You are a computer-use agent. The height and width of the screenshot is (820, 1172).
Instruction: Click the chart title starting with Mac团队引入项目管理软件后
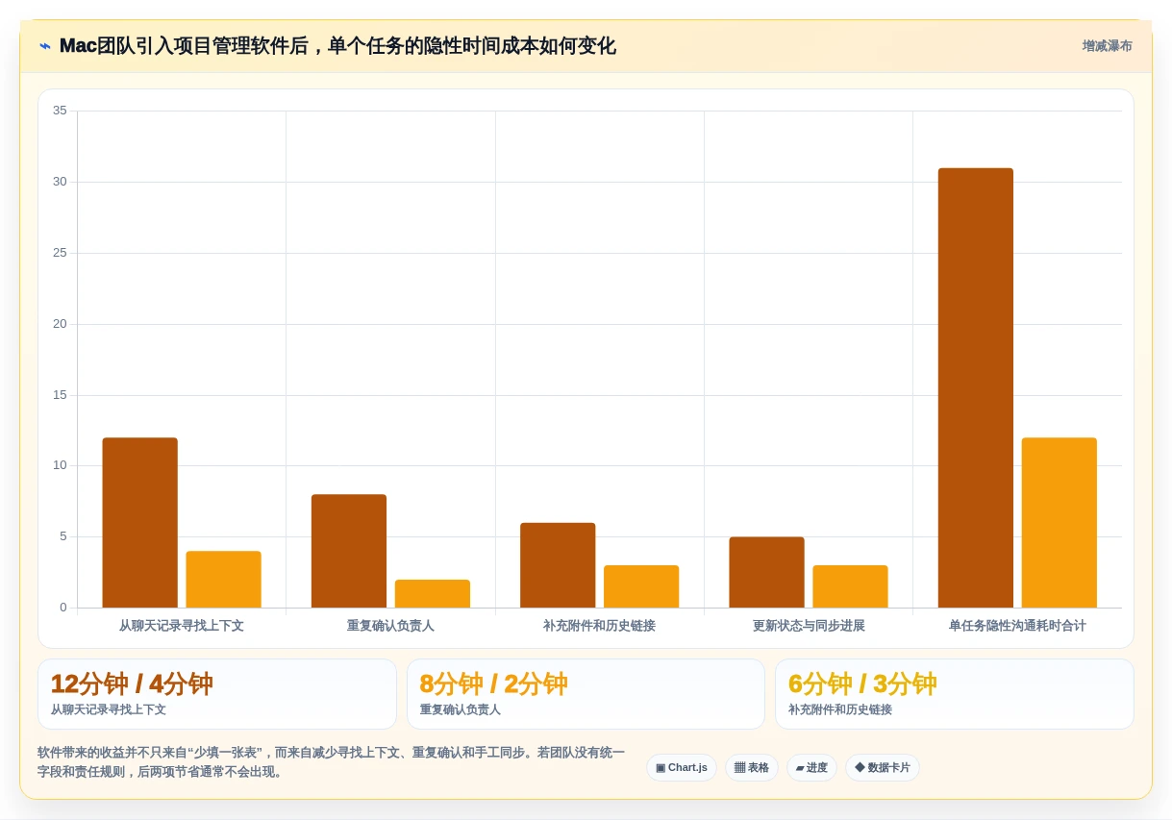click(x=337, y=46)
